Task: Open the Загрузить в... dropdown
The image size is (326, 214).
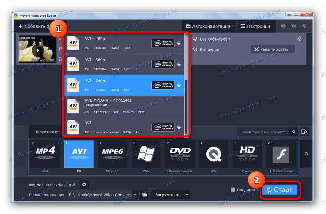Action: [x=170, y=195]
